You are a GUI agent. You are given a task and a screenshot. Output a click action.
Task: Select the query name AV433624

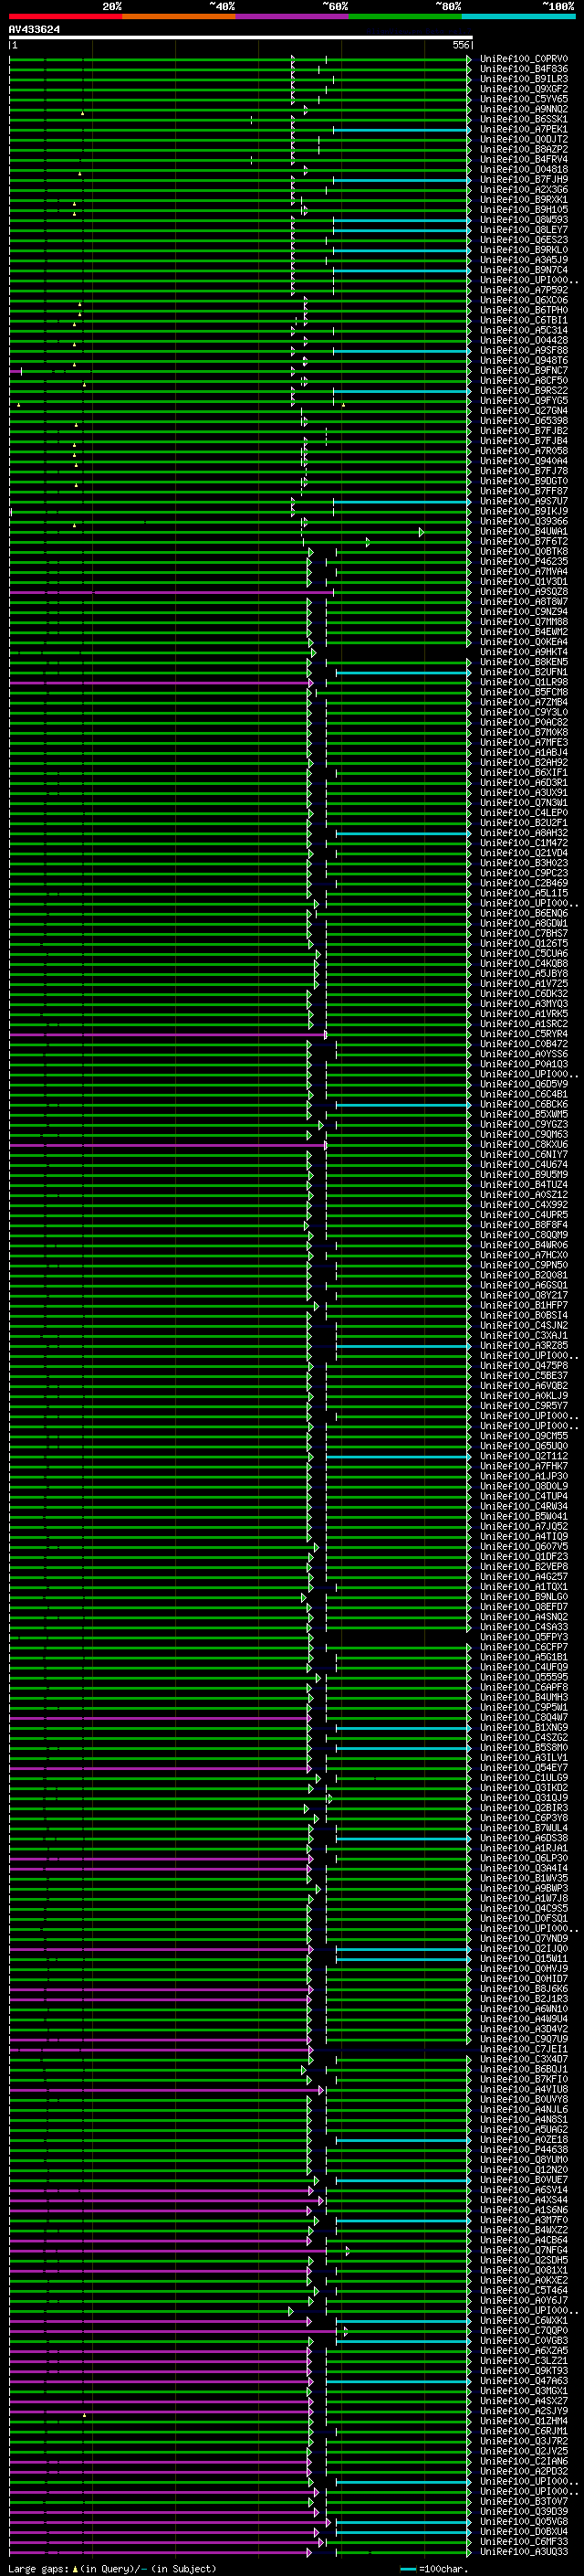34,30
